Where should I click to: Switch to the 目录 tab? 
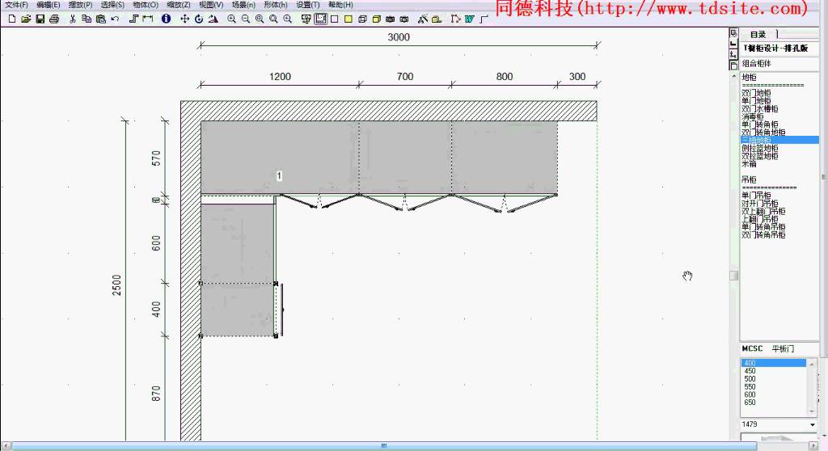(758, 34)
